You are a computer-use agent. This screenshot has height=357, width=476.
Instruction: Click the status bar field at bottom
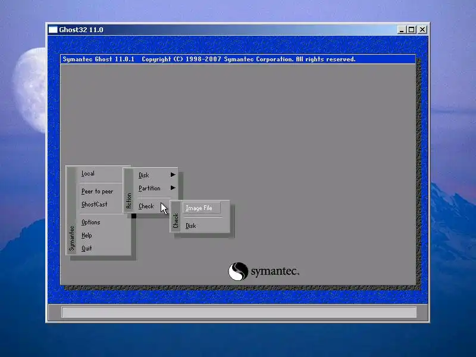239,312
